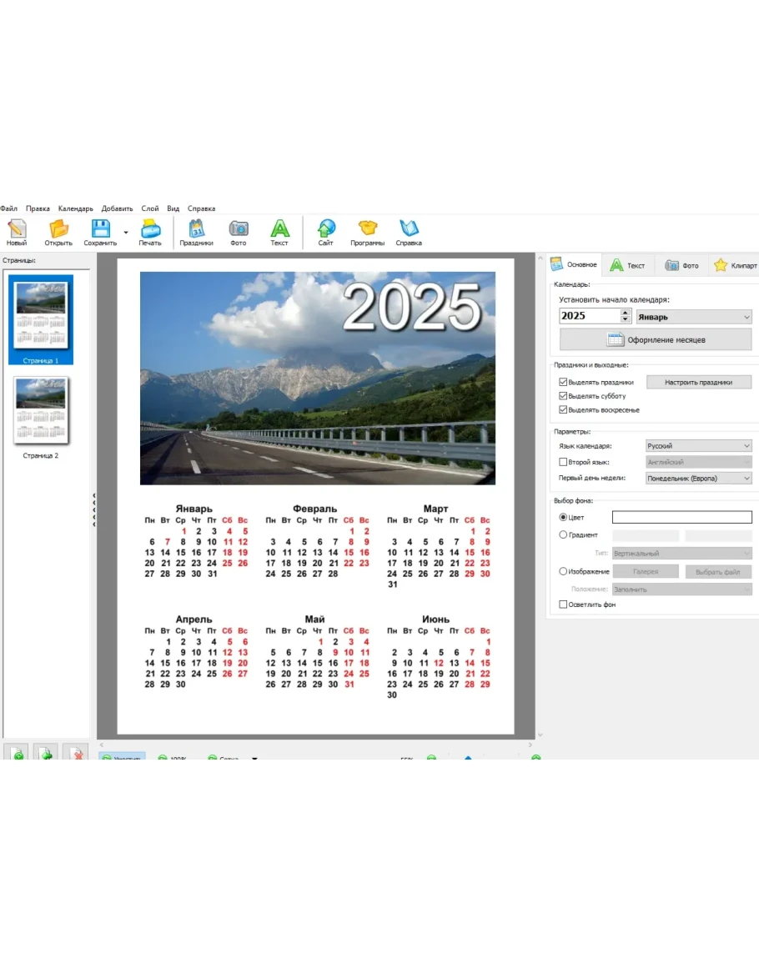759x963 pixels.
Task: Toggle the Выделять субботу checkbox
Action: click(x=563, y=396)
